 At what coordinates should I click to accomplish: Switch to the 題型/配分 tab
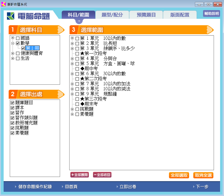pos(112,15)
